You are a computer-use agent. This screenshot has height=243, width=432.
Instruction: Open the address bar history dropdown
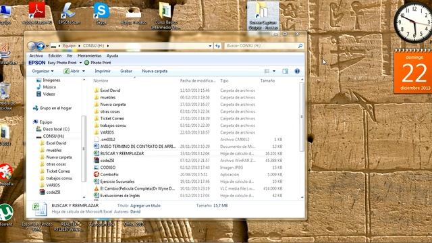click(x=210, y=46)
